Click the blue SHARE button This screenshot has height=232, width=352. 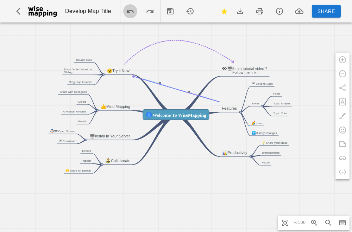[x=326, y=11]
